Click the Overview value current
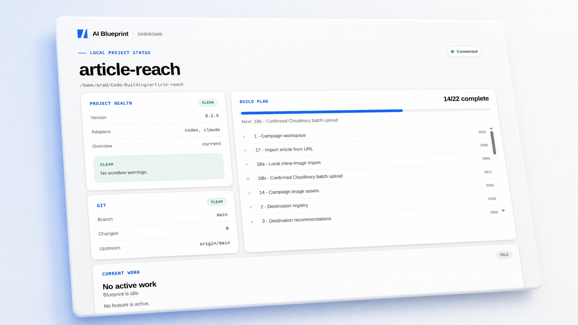This screenshot has height=325, width=578. click(212, 144)
